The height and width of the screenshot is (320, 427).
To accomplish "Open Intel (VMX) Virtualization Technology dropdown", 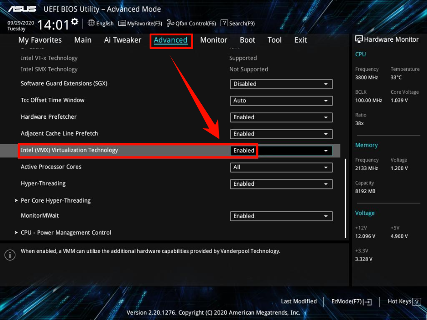I will [281, 150].
